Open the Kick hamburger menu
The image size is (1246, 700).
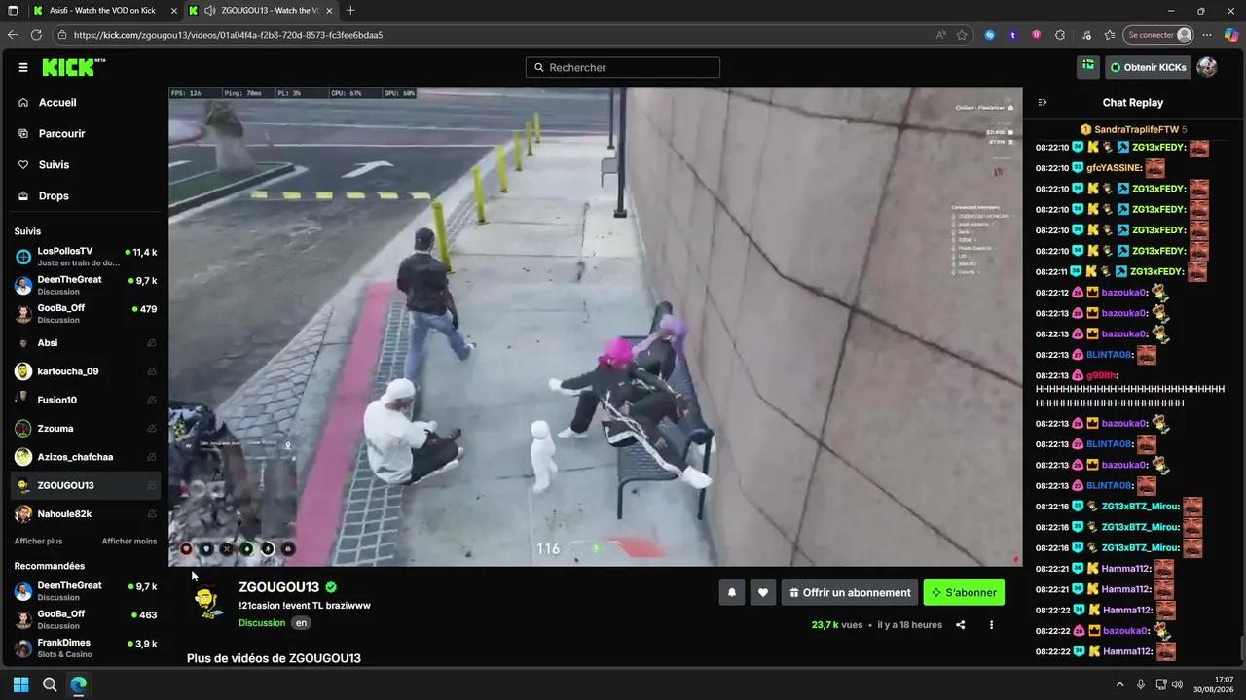[23, 67]
